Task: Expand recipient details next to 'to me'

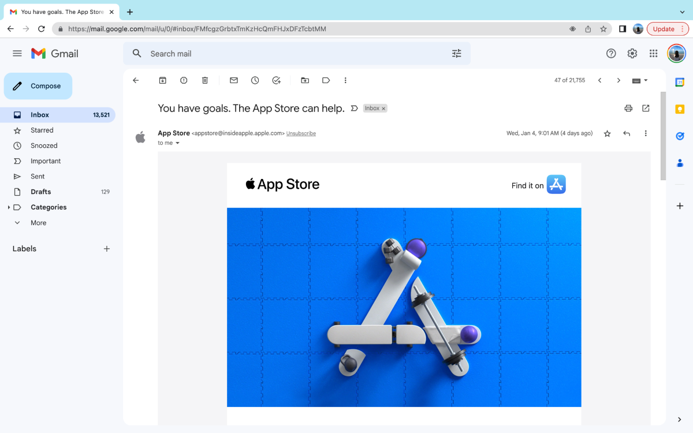Action: coord(177,143)
